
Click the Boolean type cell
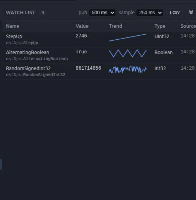tap(163, 52)
